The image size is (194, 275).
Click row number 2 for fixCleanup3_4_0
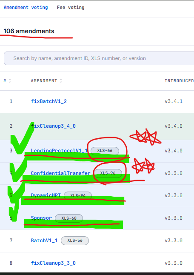coord(11,126)
